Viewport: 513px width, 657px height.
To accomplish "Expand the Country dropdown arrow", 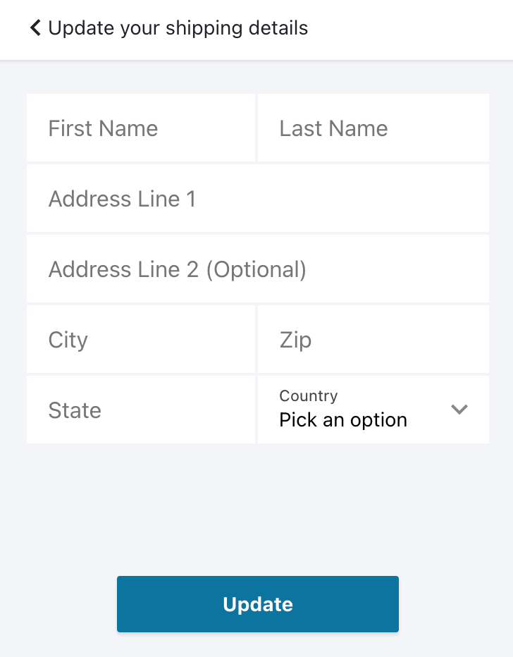I will point(459,410).
